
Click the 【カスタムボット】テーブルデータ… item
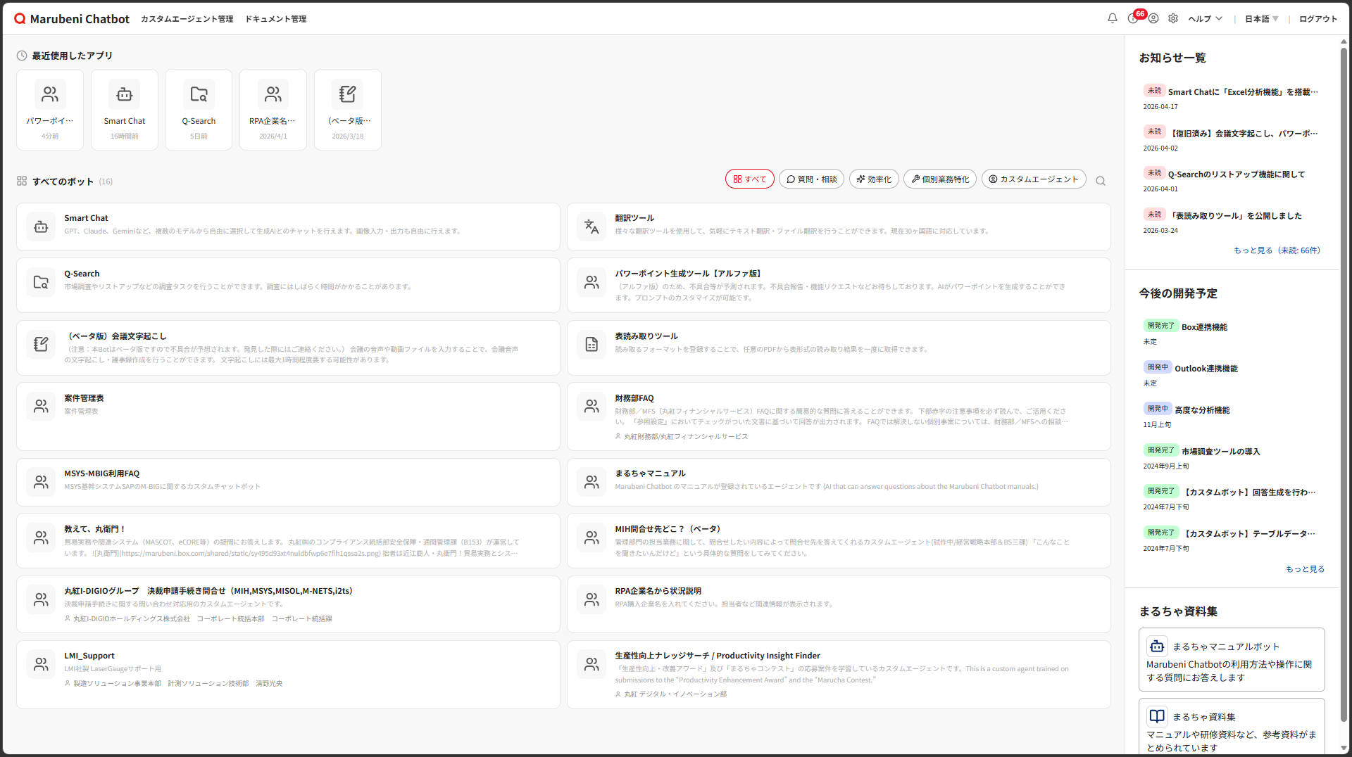click(1231, 540)
